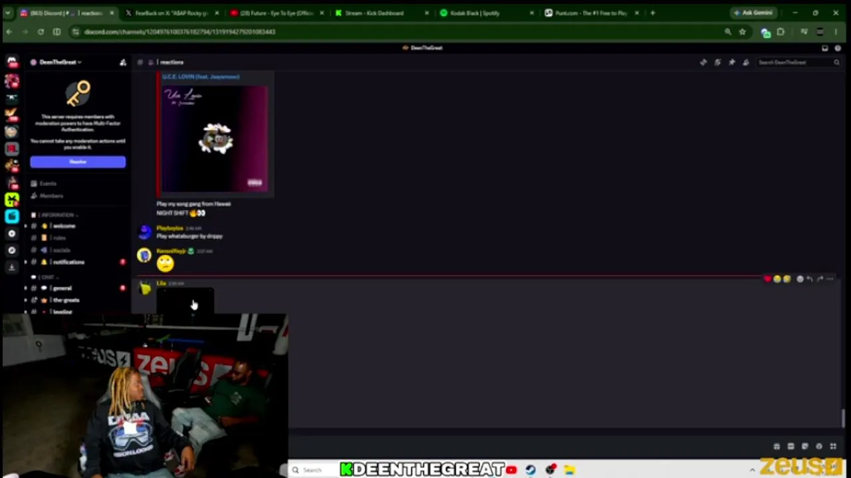Open the notifications channel
The height and width of the screenshot is (478, 851).
[x=77, y=262]
